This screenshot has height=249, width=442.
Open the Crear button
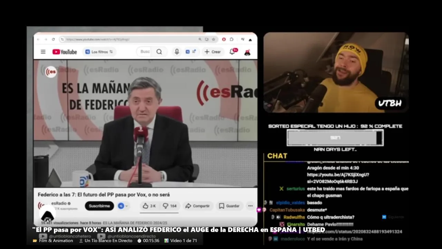point(213,52)
